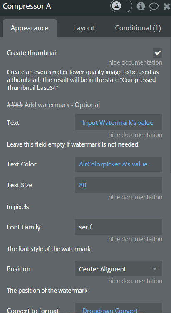Open the Convert to format Dropdown field
171x313 pixels.
tap(119, 308)
